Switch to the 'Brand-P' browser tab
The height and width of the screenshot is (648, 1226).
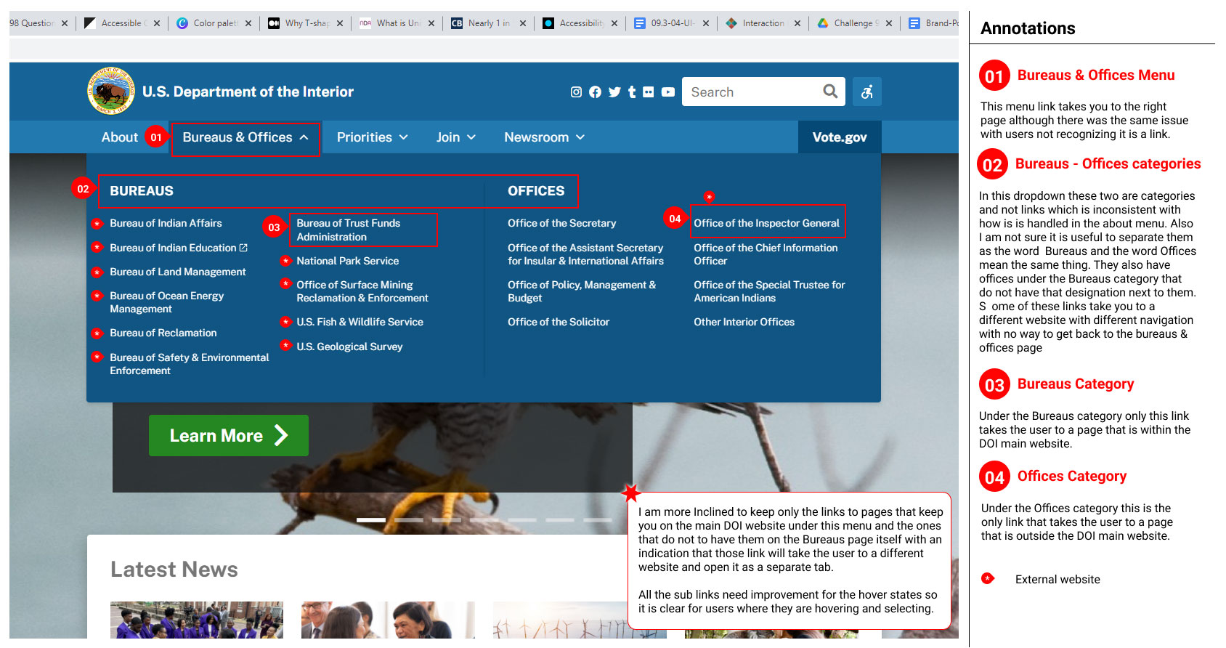[933, 23]
